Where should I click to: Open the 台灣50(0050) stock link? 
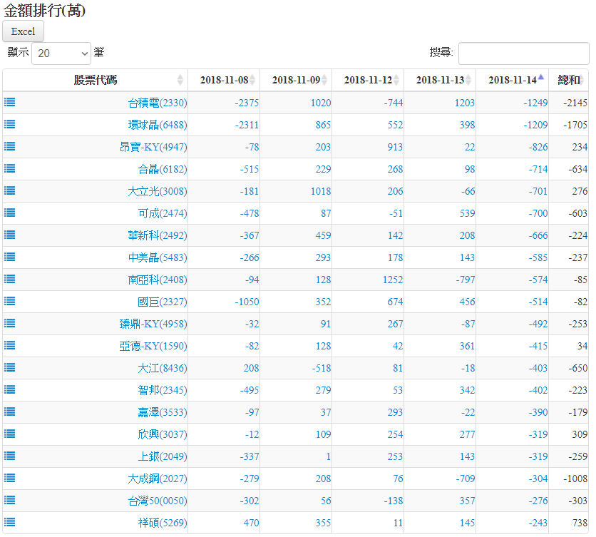coord(158,501)
